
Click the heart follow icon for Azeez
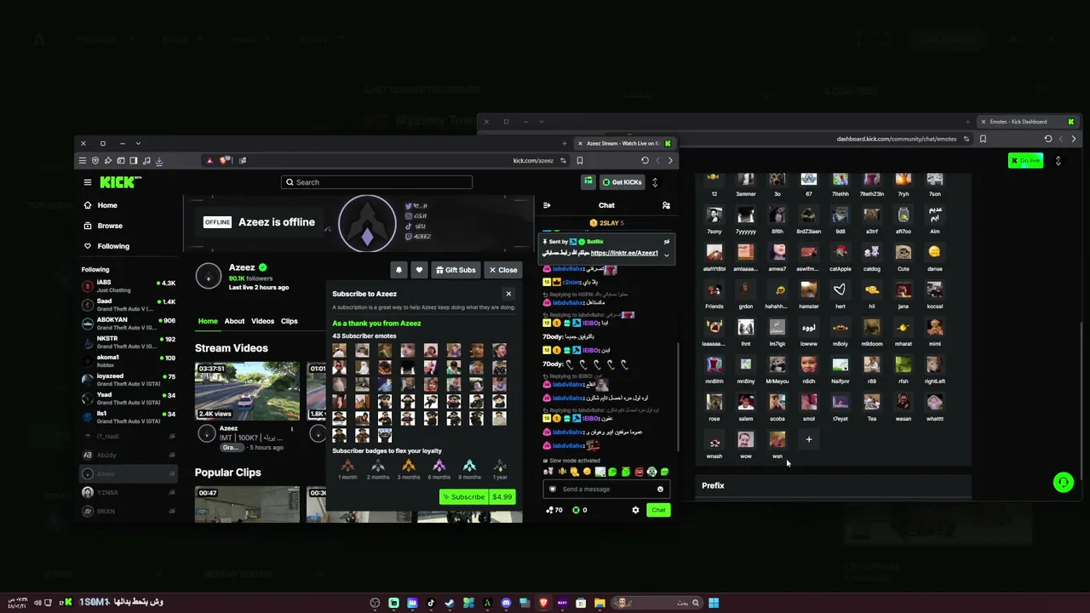(x=419, y=270)
